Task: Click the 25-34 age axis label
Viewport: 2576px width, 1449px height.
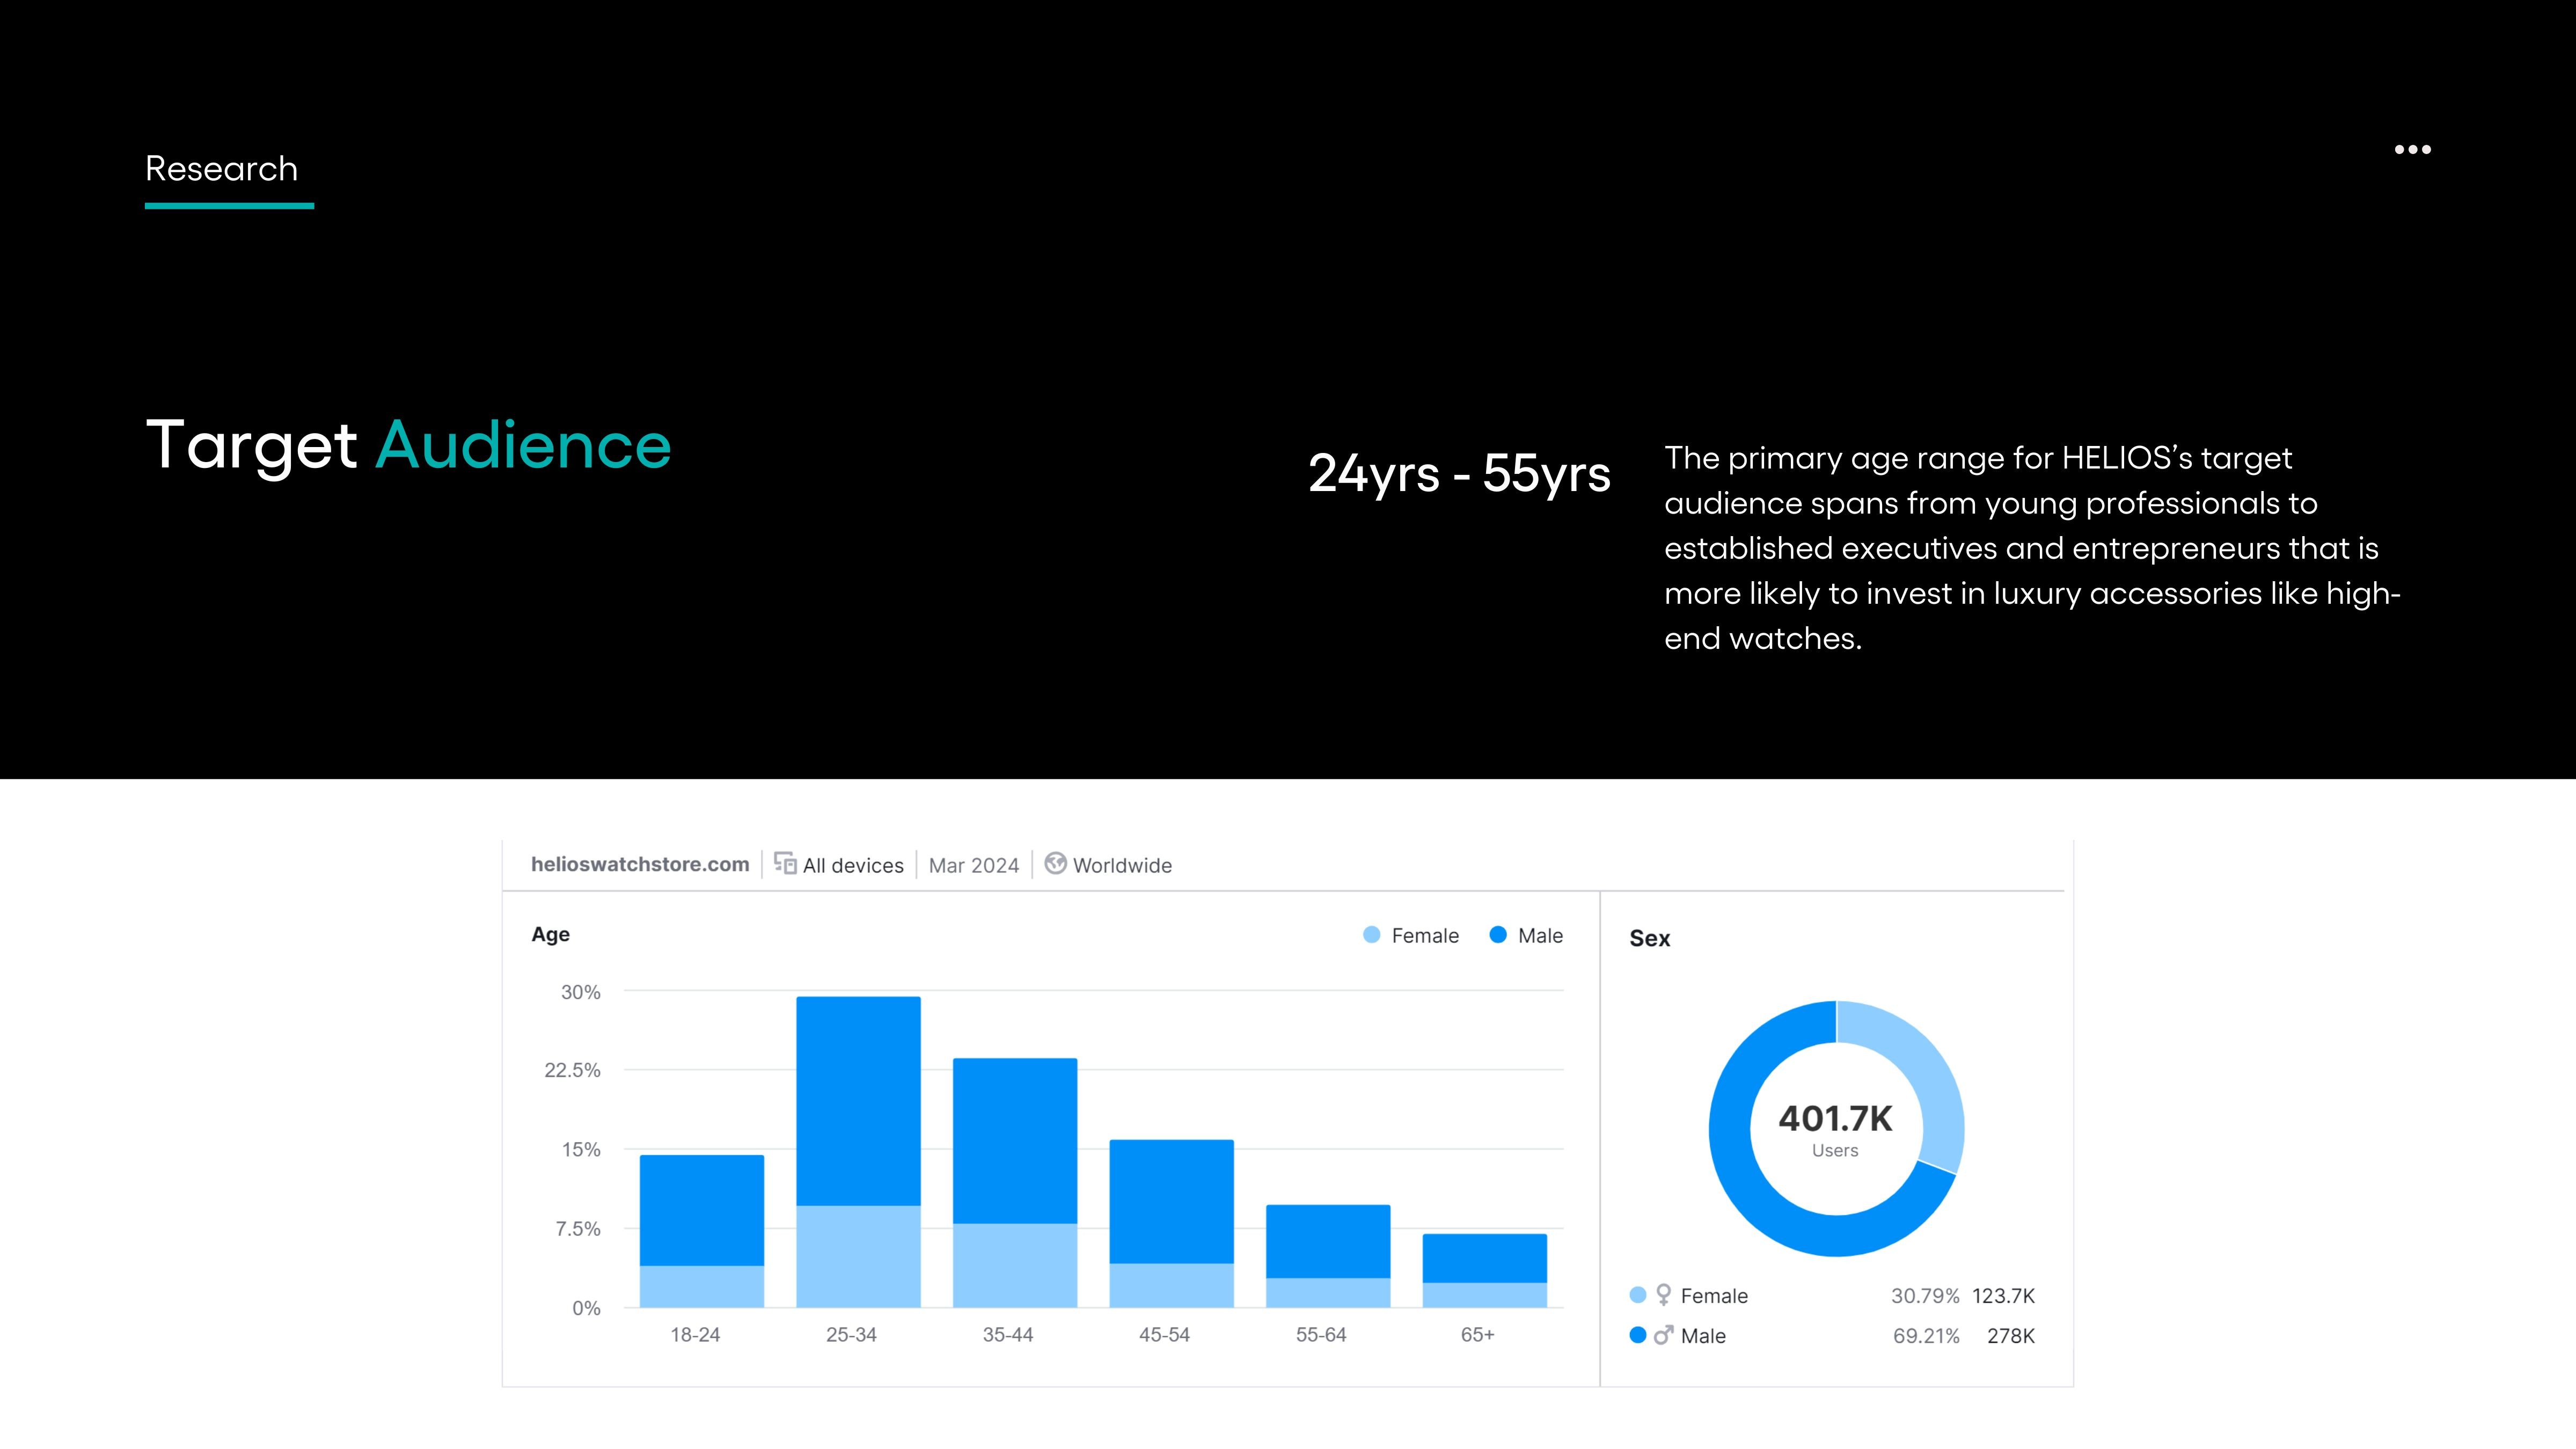Action: click(x=851, y=1335)
